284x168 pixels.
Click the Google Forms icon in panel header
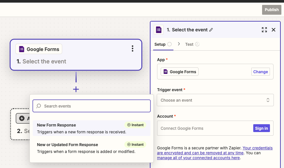159,30
